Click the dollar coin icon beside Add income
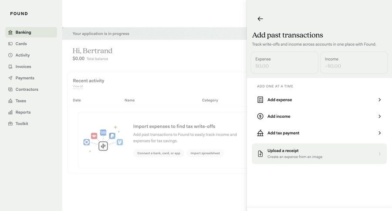 pyautogui.click(x=260, y=116)
